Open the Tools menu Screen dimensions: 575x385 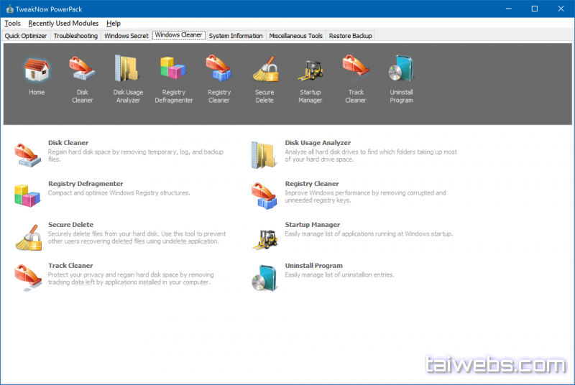tap(12, 24)
